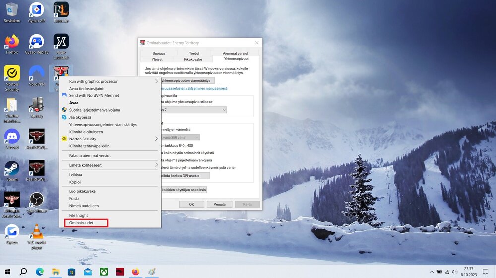The image size is (496, 278).
Task: Open Microsoft Store from taskbar
Action: 71,272
